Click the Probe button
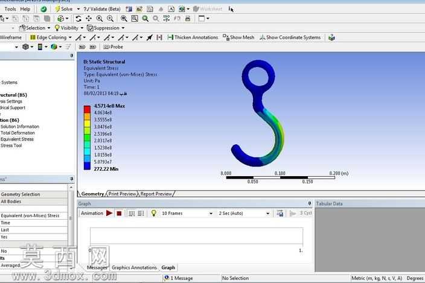The image size is (425, 283). (x=113, y=47)
